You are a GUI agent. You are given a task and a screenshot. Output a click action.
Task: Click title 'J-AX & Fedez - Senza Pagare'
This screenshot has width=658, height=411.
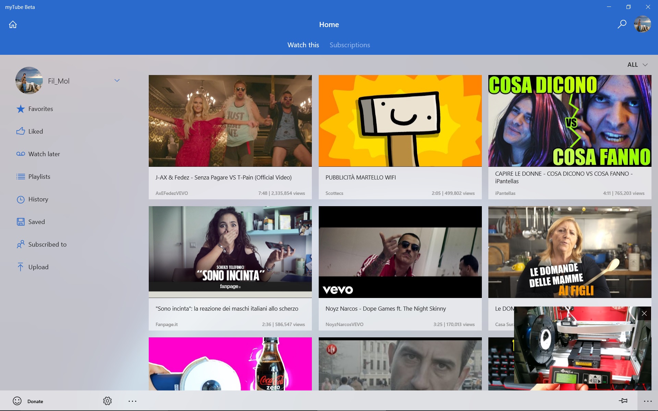(223, 177)
